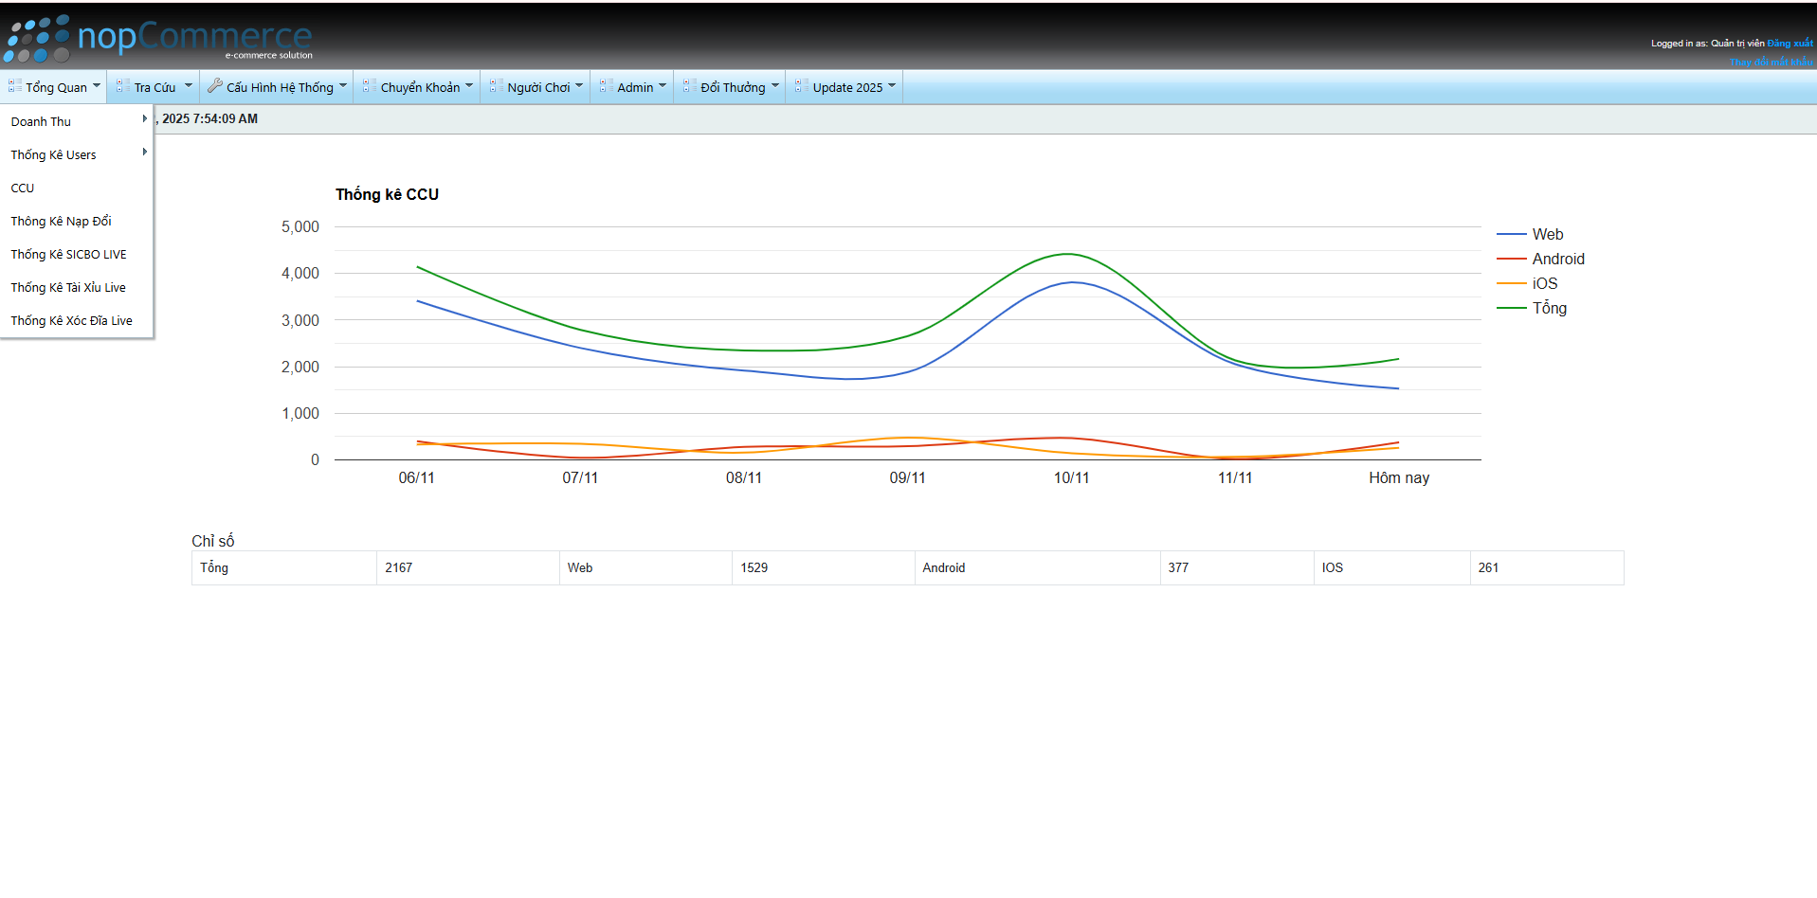1817x898 pixels.
Task: Click the grid icon beside Update 2025
Action: point(802,86)
